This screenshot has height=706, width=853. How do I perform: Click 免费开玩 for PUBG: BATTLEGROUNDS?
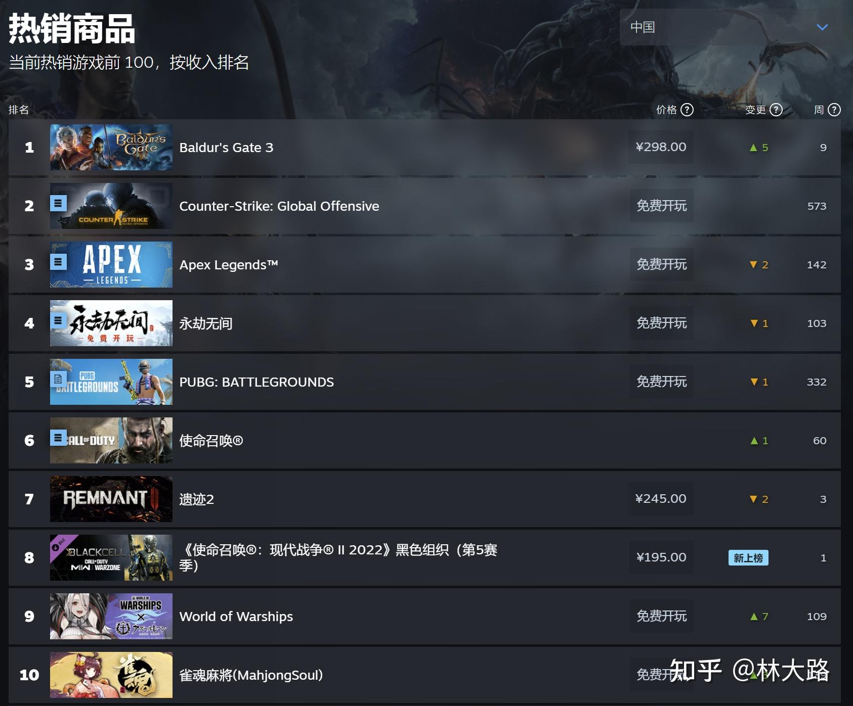[662, 382]
